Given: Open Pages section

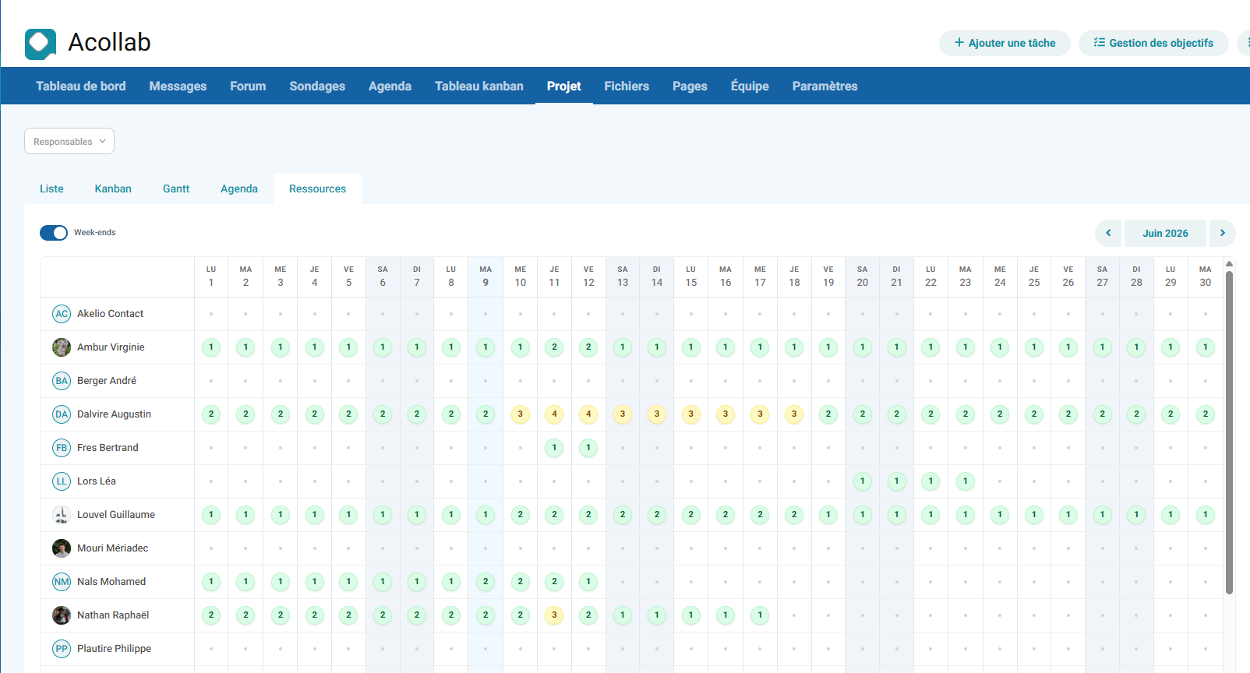Looking at the screenshot, I should pos(690,86).
